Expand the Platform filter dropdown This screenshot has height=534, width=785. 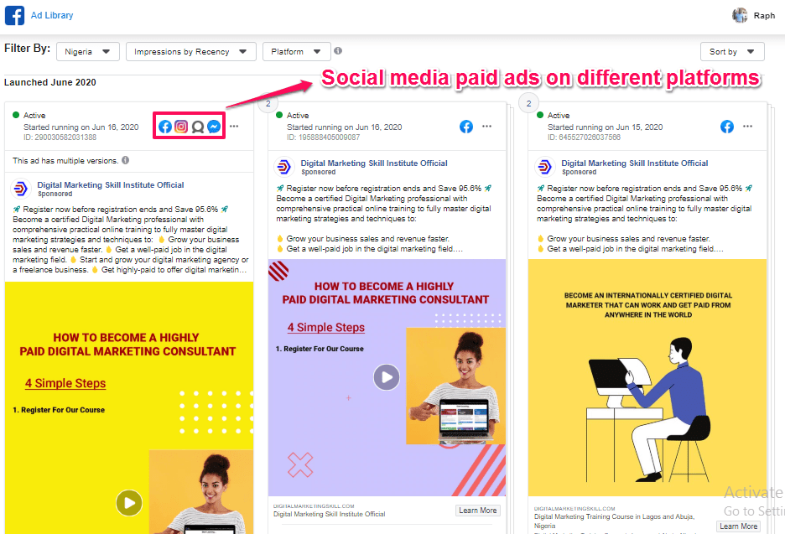(x=295, y=52)
